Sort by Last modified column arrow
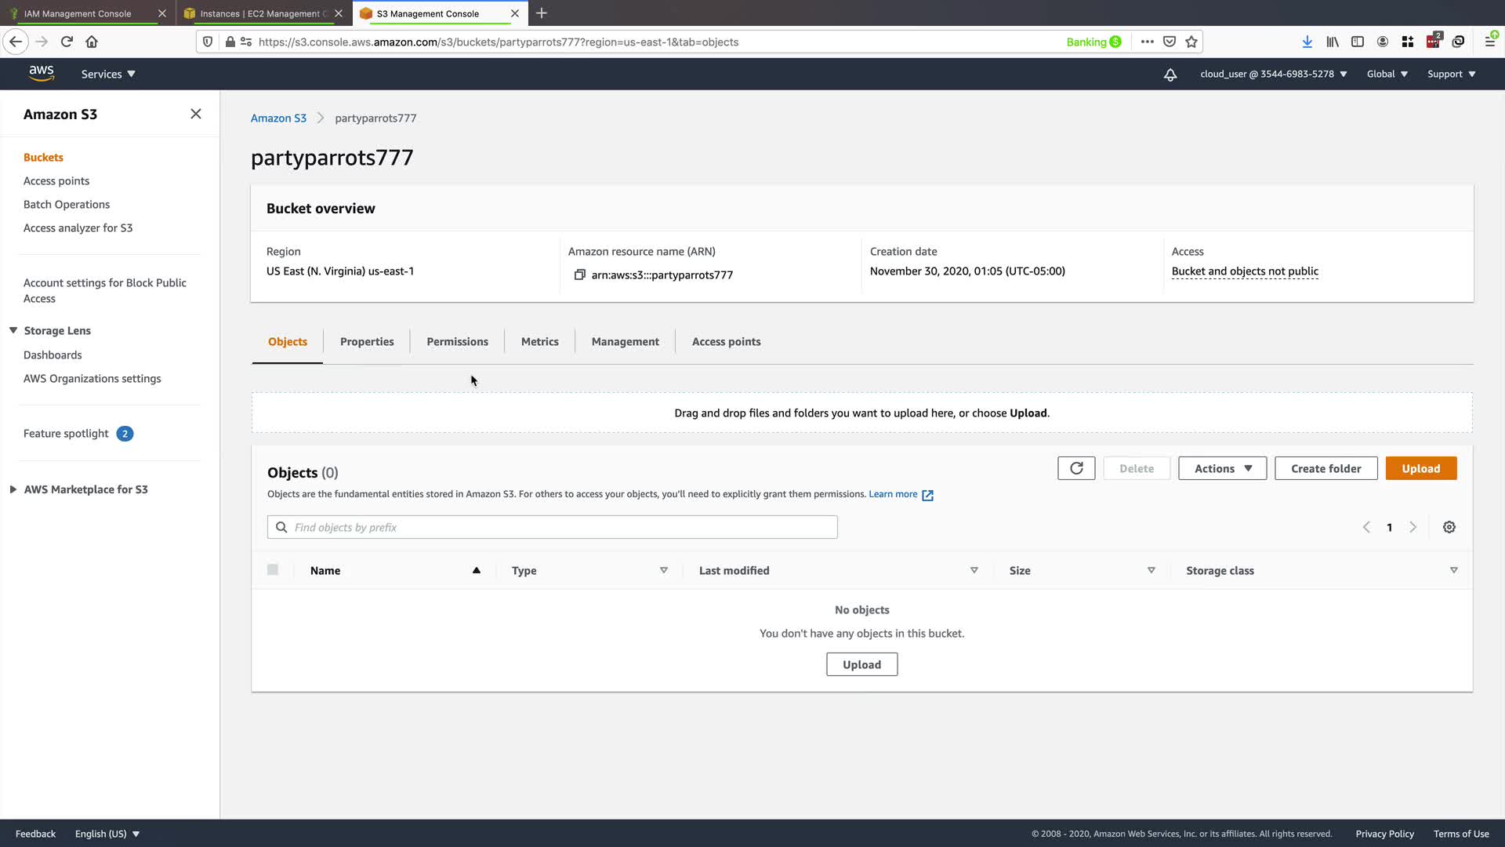1505x847 pixels. point(974,570)
